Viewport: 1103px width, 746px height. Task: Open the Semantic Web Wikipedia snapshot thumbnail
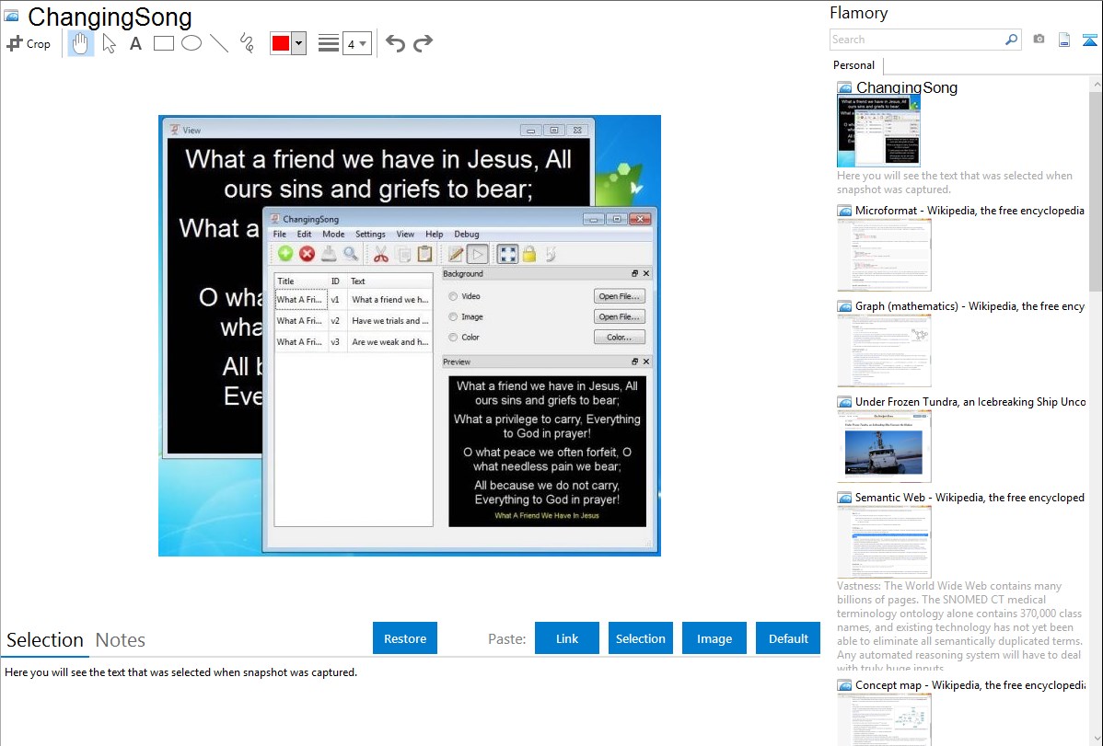point(884,541)
